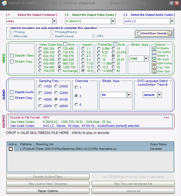Click the >>> output arrows
The height and width of the screenshot is (196, 181).
point(166,117)
